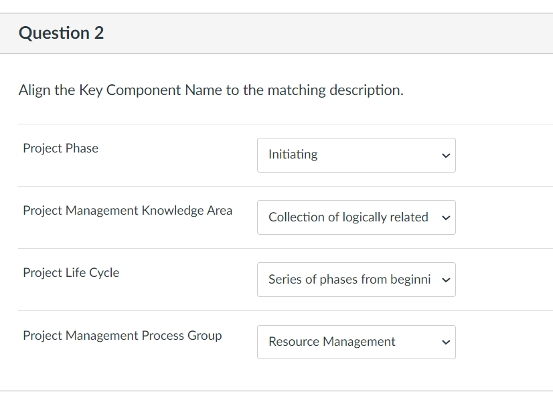Click the Project Life Cycle label

[x=71, y=272]
